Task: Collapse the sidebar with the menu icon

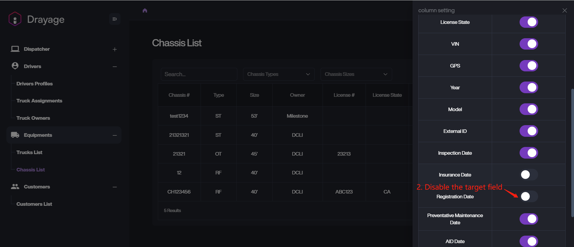Action: click(x=115, y=19)
